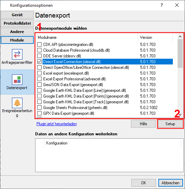The image size is (185, 189).
Task: Enable GeoJSON Data Export checkbox
Action: click(39, 85)
